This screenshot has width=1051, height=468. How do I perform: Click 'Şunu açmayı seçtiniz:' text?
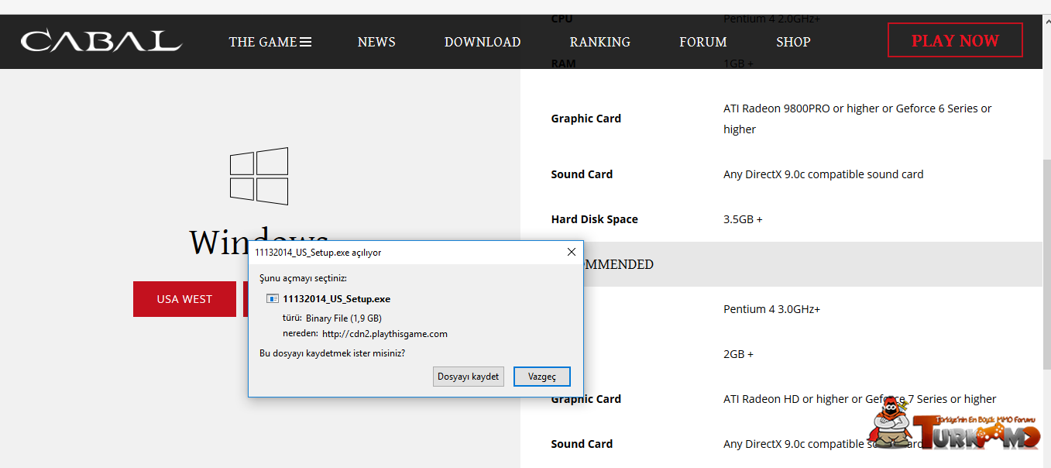(x=304, y=277)
